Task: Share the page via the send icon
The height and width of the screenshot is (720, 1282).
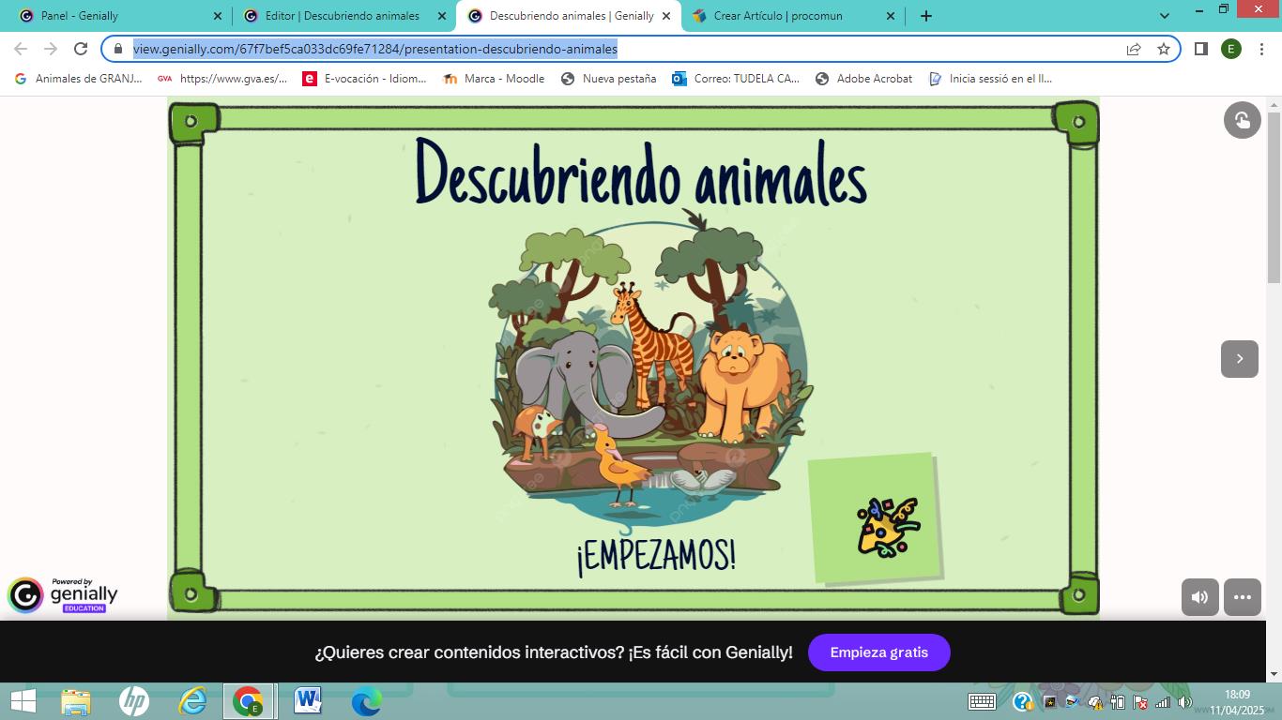Action: (x=1134, y=51)
